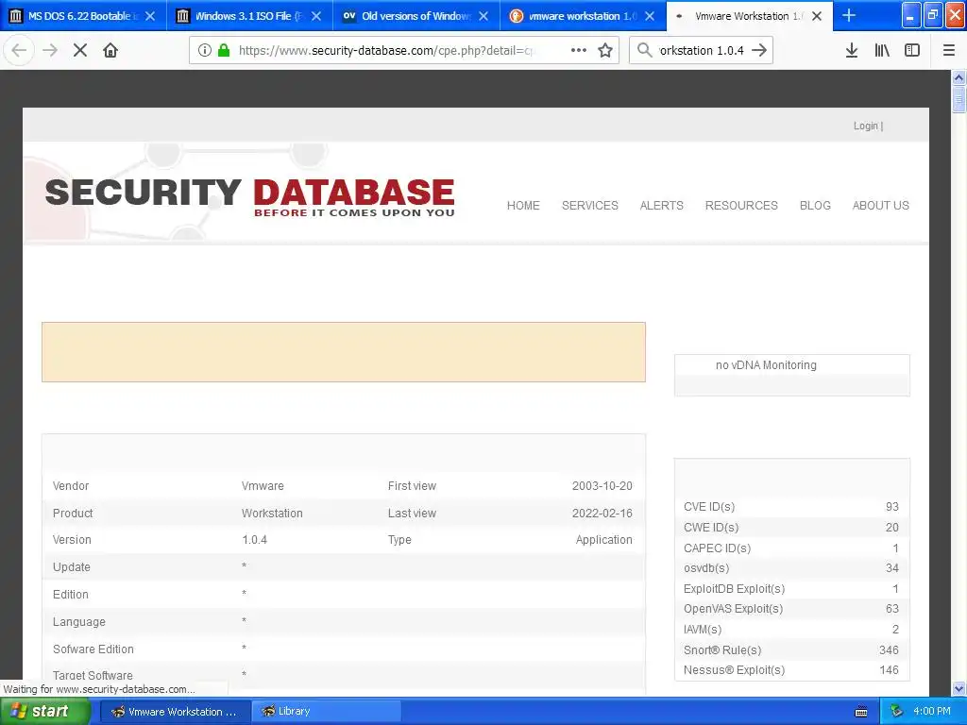Open a new tab with plus
The height and width of the screenshot is (725, 967).
849,15
